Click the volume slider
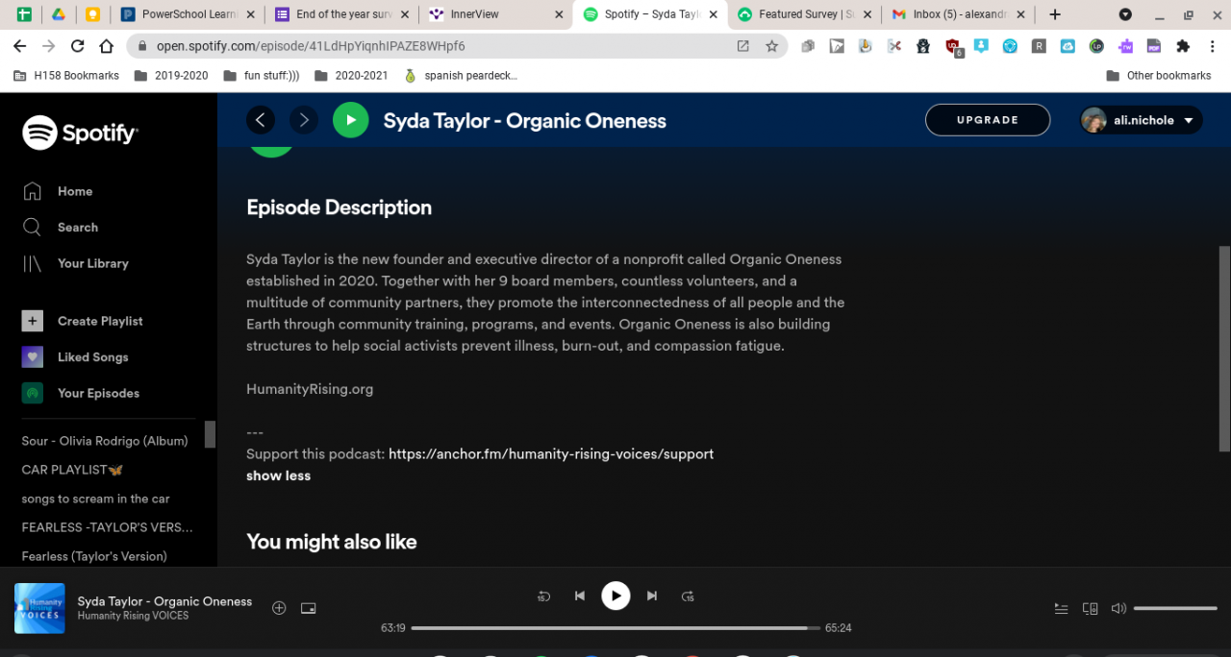Viewport: 1231px width, 657px height. pos(1175,608)
